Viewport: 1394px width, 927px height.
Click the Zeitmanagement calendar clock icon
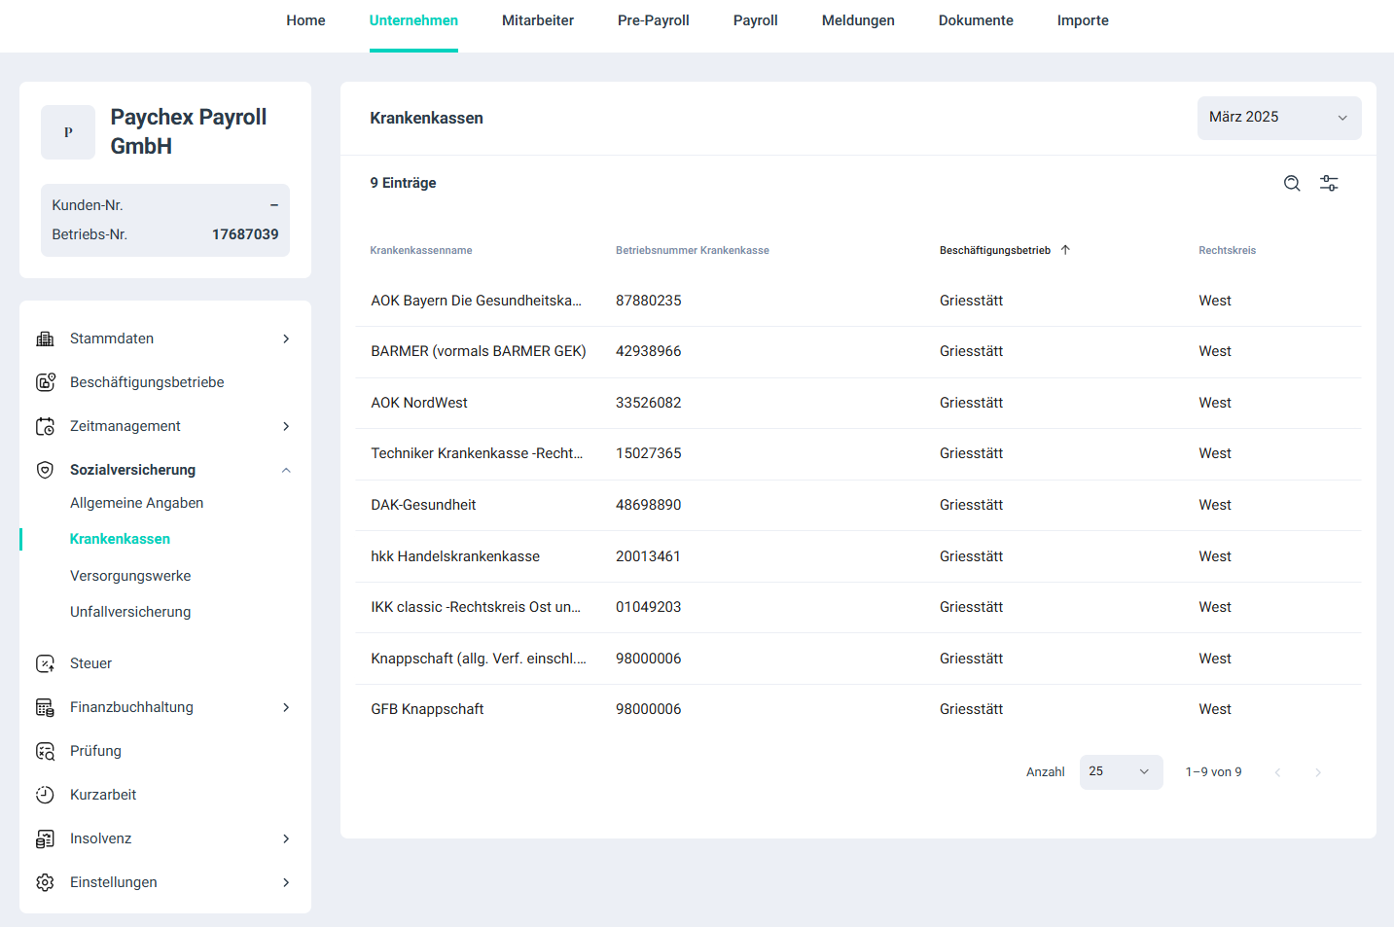click(45, 426)
